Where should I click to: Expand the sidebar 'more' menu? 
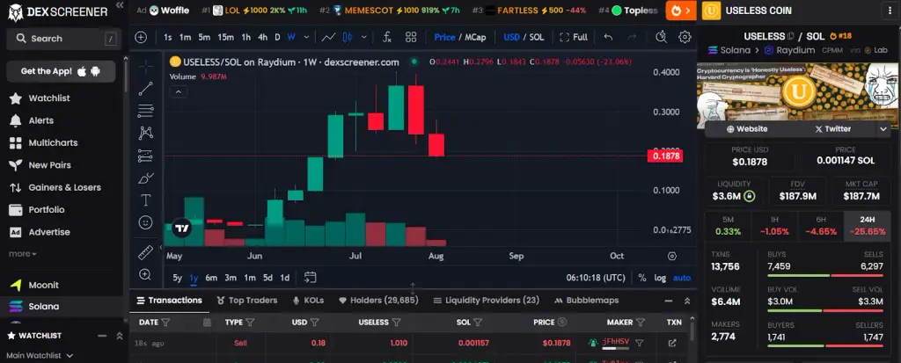pyautogui.click(x=22, y=254)
